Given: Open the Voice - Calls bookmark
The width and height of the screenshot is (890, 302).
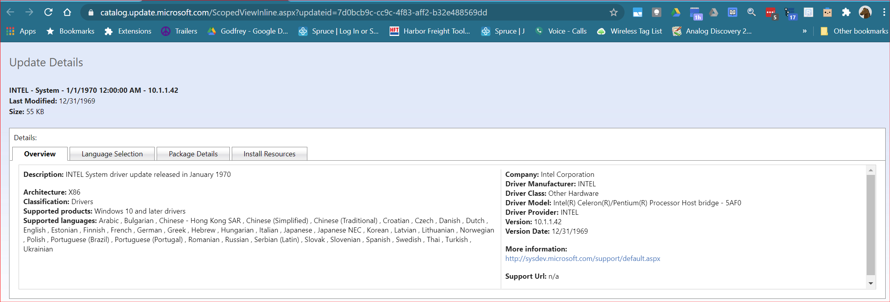Looking at the screenshot, I should point(561,31).
